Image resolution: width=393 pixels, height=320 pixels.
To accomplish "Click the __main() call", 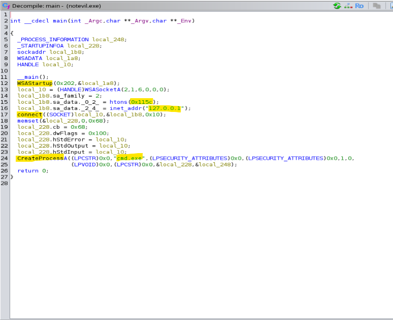I will click(x=33, y=77).
